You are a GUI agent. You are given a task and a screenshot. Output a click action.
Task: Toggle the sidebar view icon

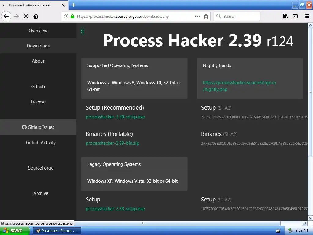click(x=295, y=17)
